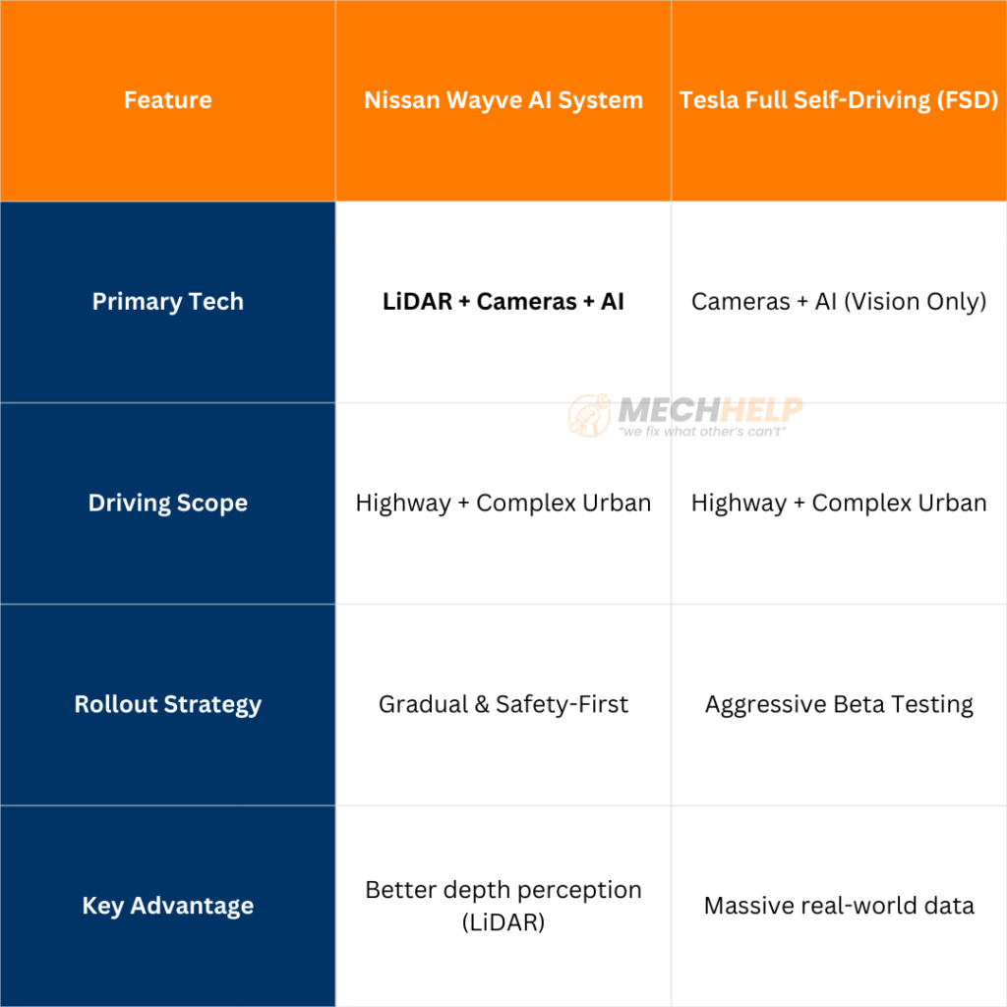Click Tesla's 'Highway + Complex Urban' cell
Image resolution: width=1007 pixels, height=1007 pixels.
pos(839,503)
